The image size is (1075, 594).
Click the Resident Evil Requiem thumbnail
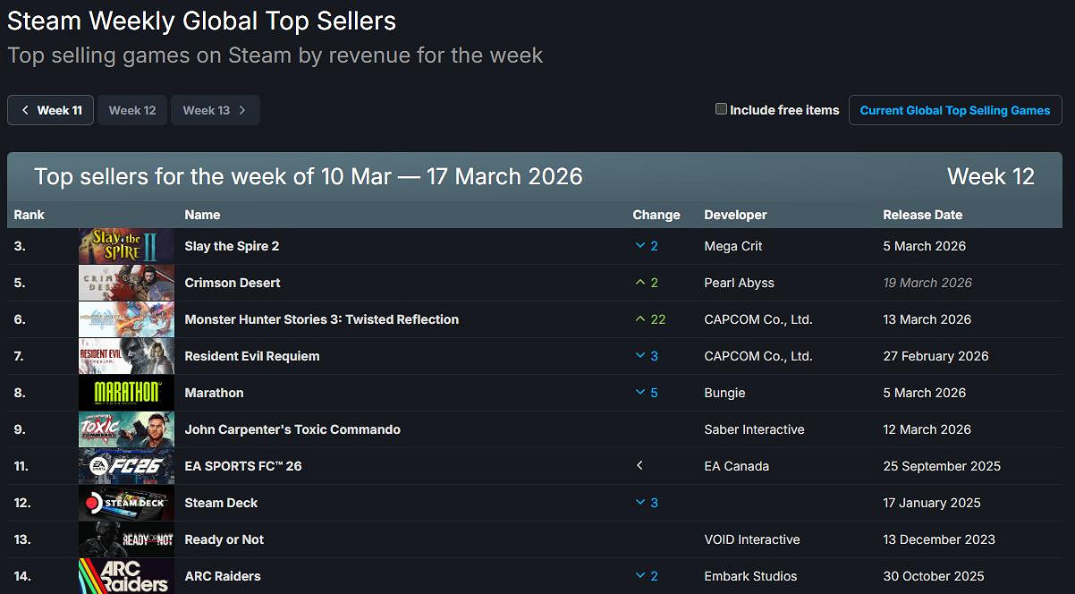pos(126,356)
